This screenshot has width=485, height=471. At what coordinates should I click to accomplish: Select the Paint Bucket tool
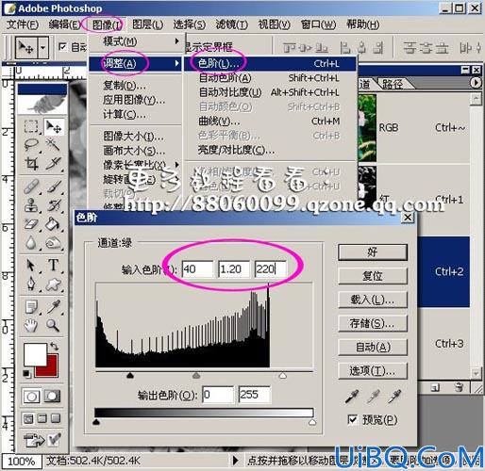point(53,224)
